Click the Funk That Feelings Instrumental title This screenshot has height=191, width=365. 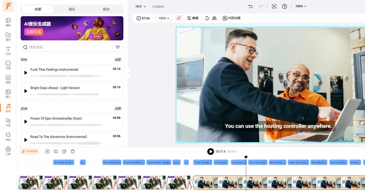tap(54, 69)
